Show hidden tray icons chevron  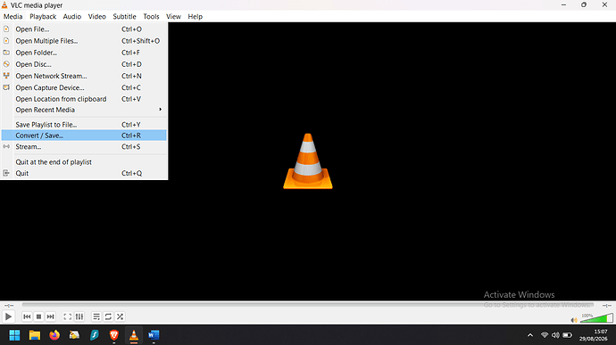(x=530, y=335)
